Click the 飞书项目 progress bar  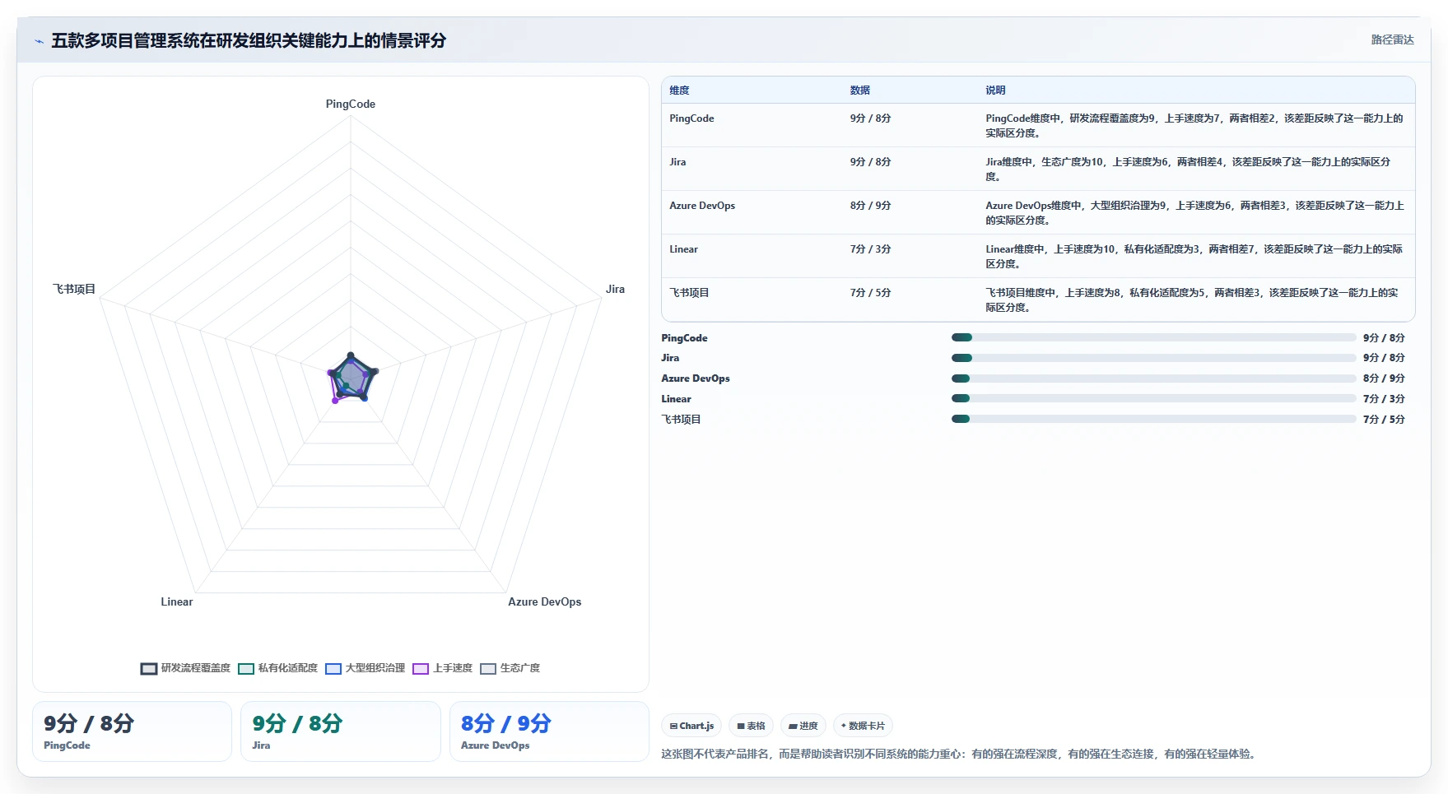(x=1153, y=419)
